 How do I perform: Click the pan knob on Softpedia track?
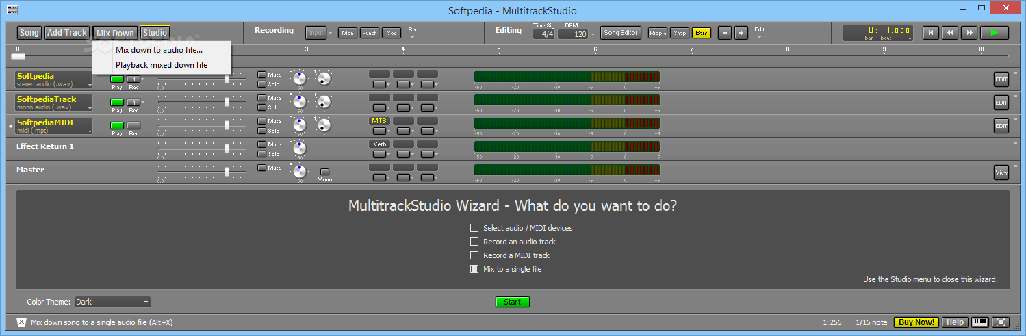300,79
